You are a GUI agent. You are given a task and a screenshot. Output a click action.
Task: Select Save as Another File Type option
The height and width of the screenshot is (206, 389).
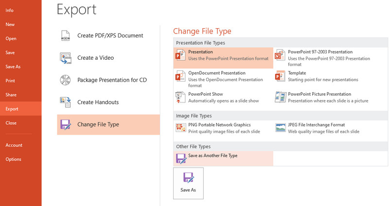(x=223, y=158)
